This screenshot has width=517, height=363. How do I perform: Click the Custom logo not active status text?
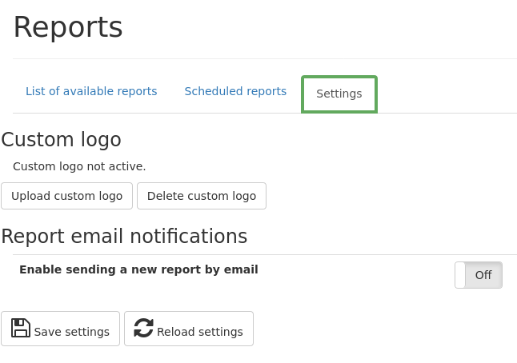pos(79,166)
